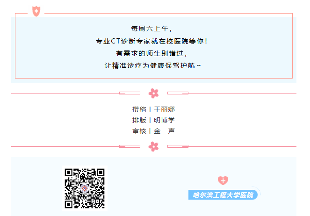Click left rectangle ornament of upper divider
310x216 pixels.
click(130, 93)
